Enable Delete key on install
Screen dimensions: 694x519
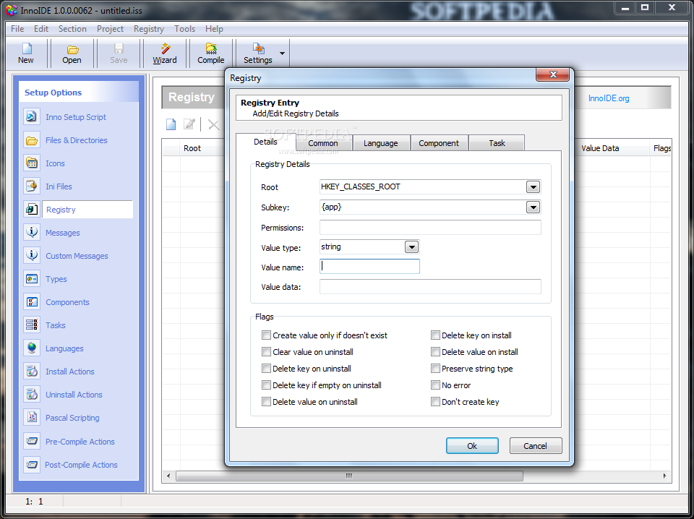[x=435, y=335]
